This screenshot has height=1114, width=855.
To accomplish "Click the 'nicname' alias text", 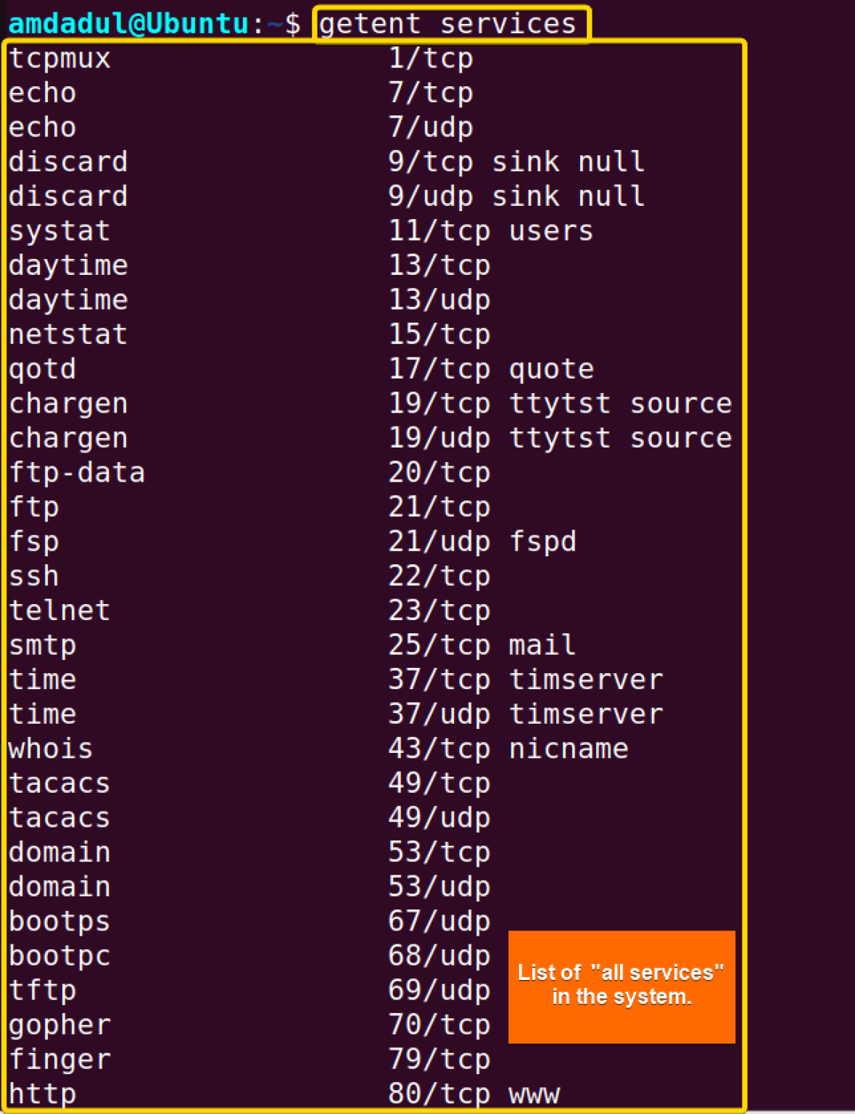I will pyautogui.click(x=569, y=749).
